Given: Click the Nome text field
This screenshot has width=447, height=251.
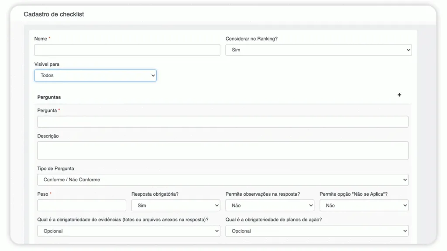Looking at the screenshot, I should [x=127, y=50].
